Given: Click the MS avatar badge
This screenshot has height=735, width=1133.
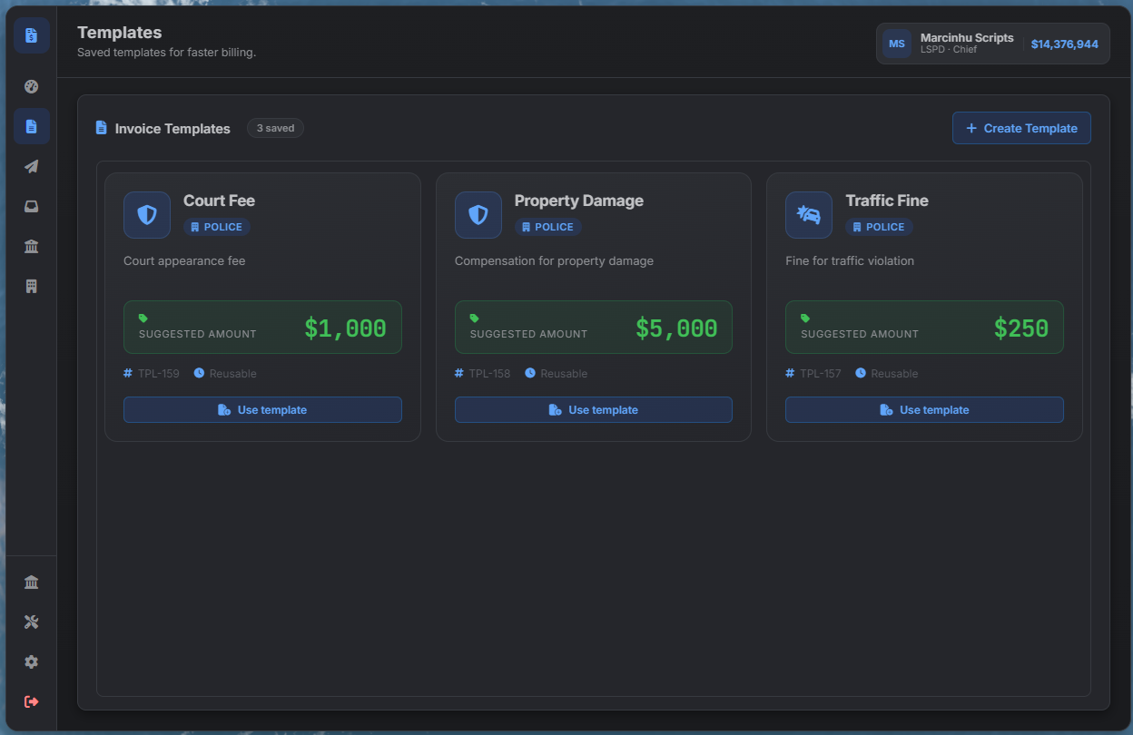Looking at the screenshot, I should (897, 44).
